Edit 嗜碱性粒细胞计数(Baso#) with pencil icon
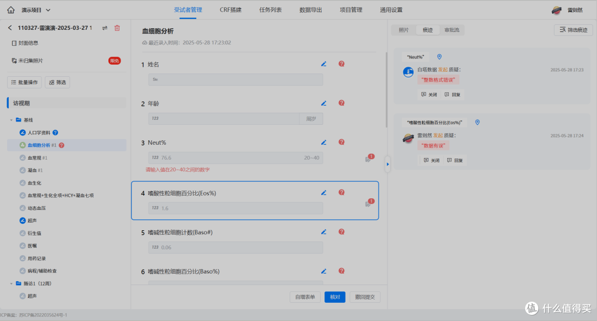597x321 pixels. pyautogui.click(x=323, y=232)
